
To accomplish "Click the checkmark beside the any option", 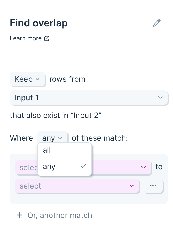I will click(x=83, y=166).
